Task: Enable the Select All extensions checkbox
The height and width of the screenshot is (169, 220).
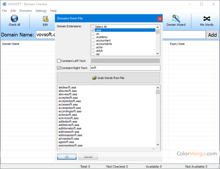Action: coord(93,27)
